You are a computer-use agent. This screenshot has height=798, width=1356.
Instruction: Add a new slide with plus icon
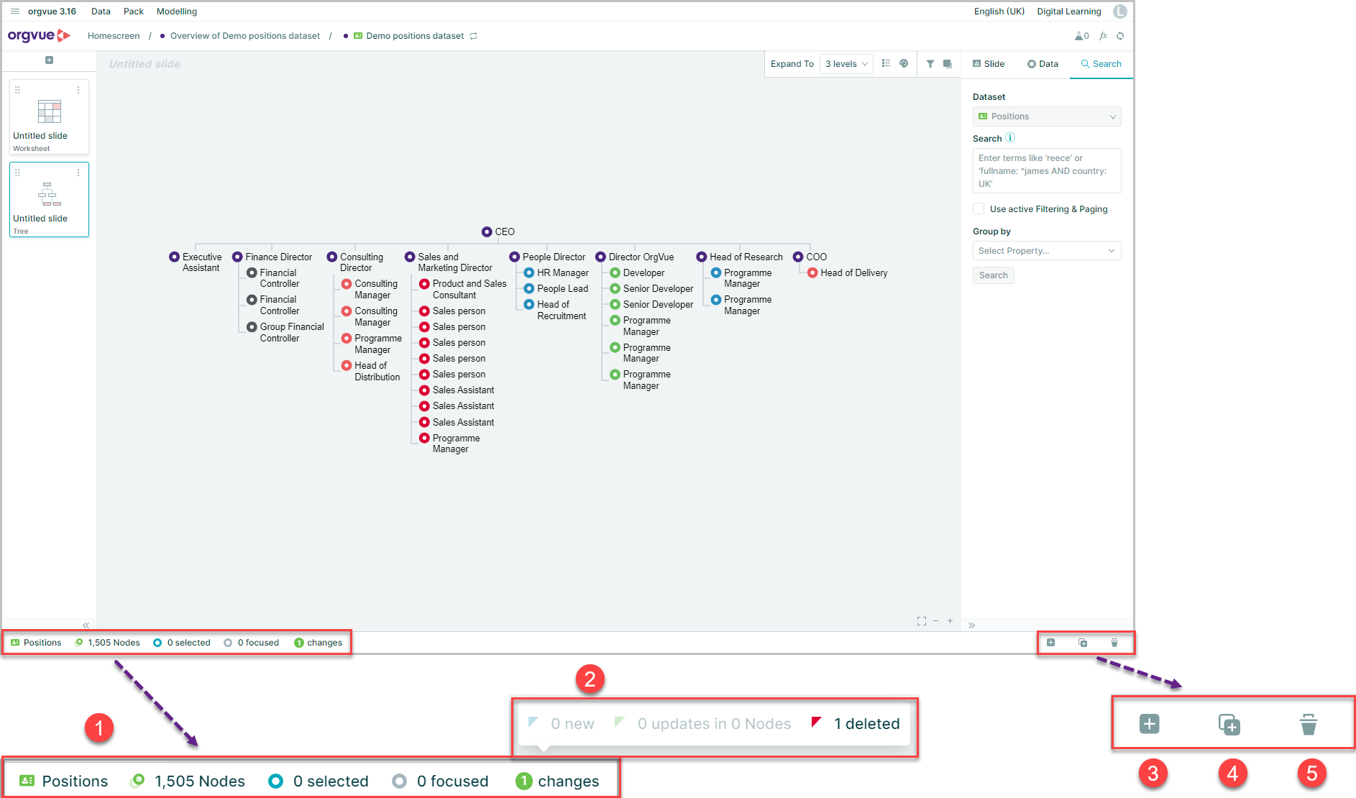pos(49,60)
